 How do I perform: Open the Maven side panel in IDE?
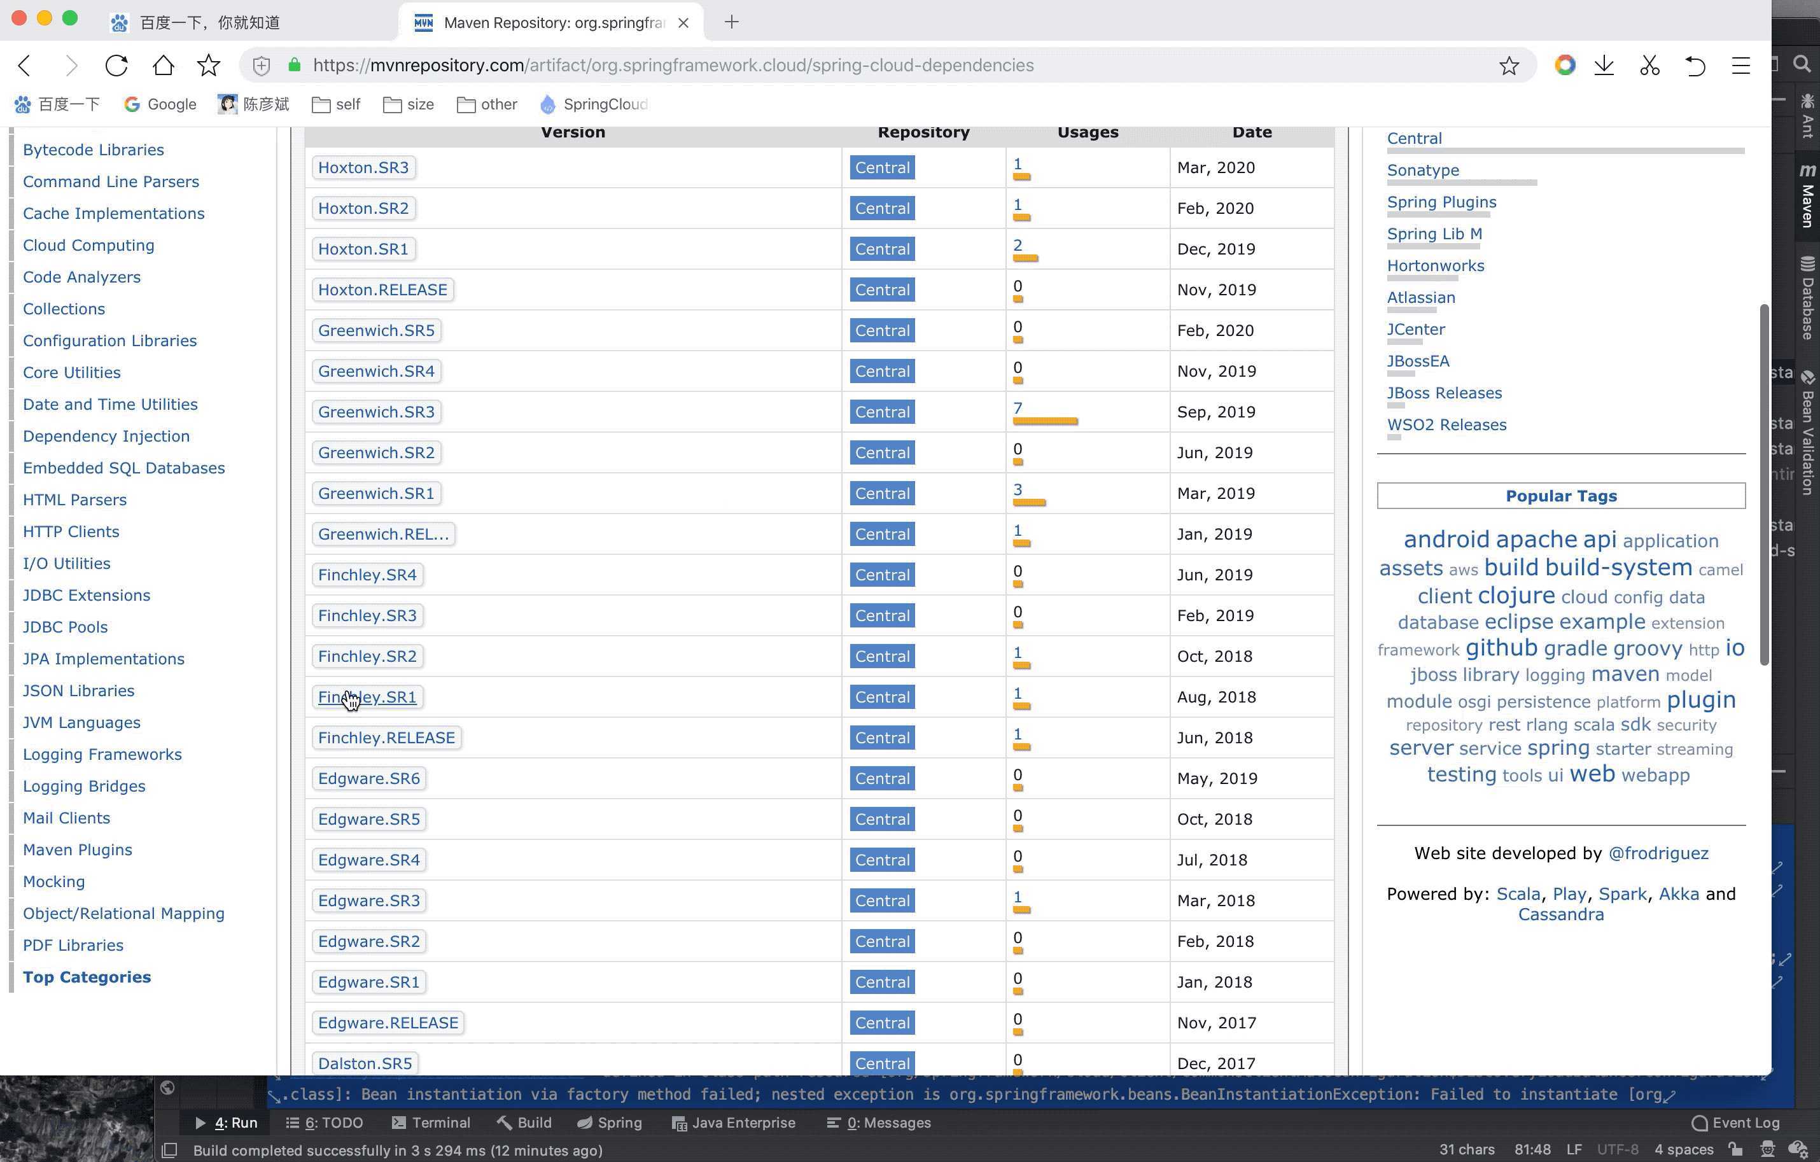pyautogui.click(x=1807, y=197)
